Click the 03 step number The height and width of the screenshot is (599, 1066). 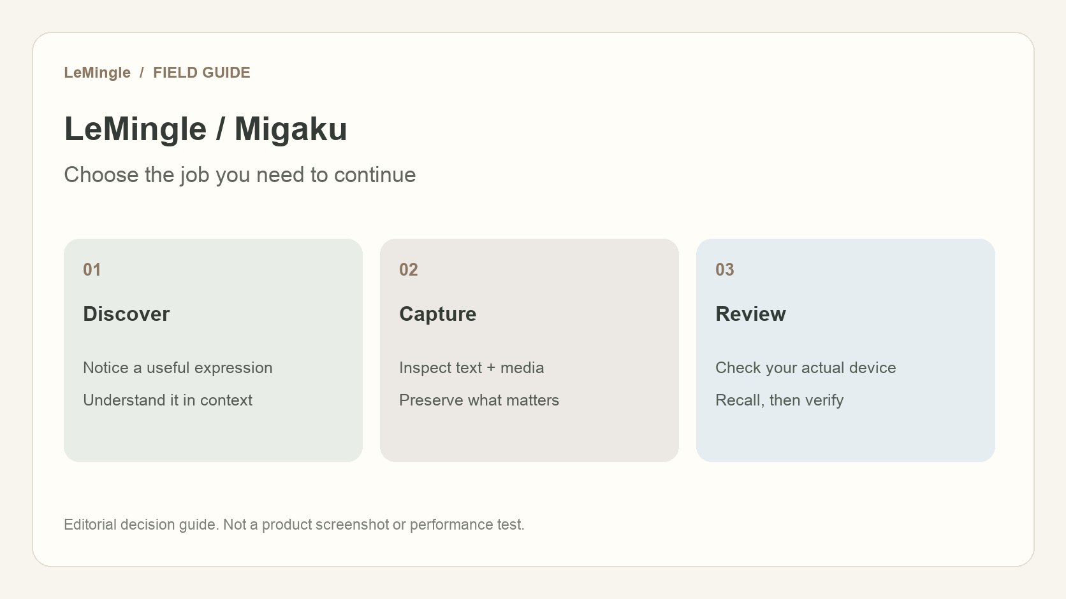point(725,270)
